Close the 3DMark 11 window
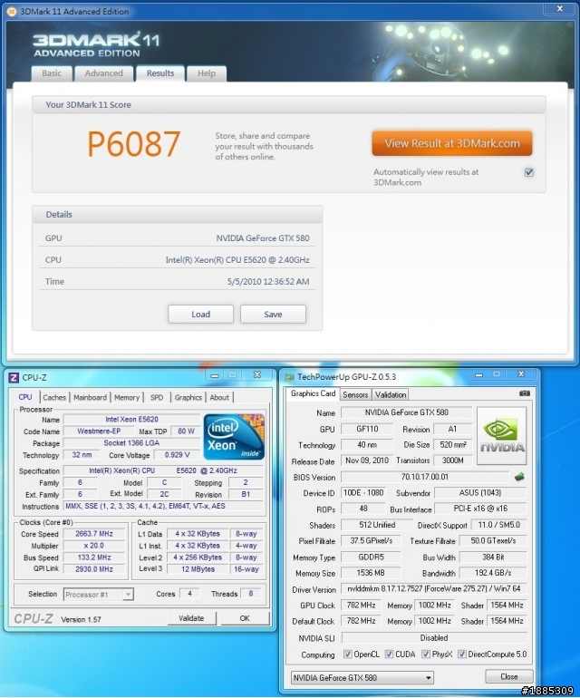Screen dimensions: 580x698 click(559, 9)
